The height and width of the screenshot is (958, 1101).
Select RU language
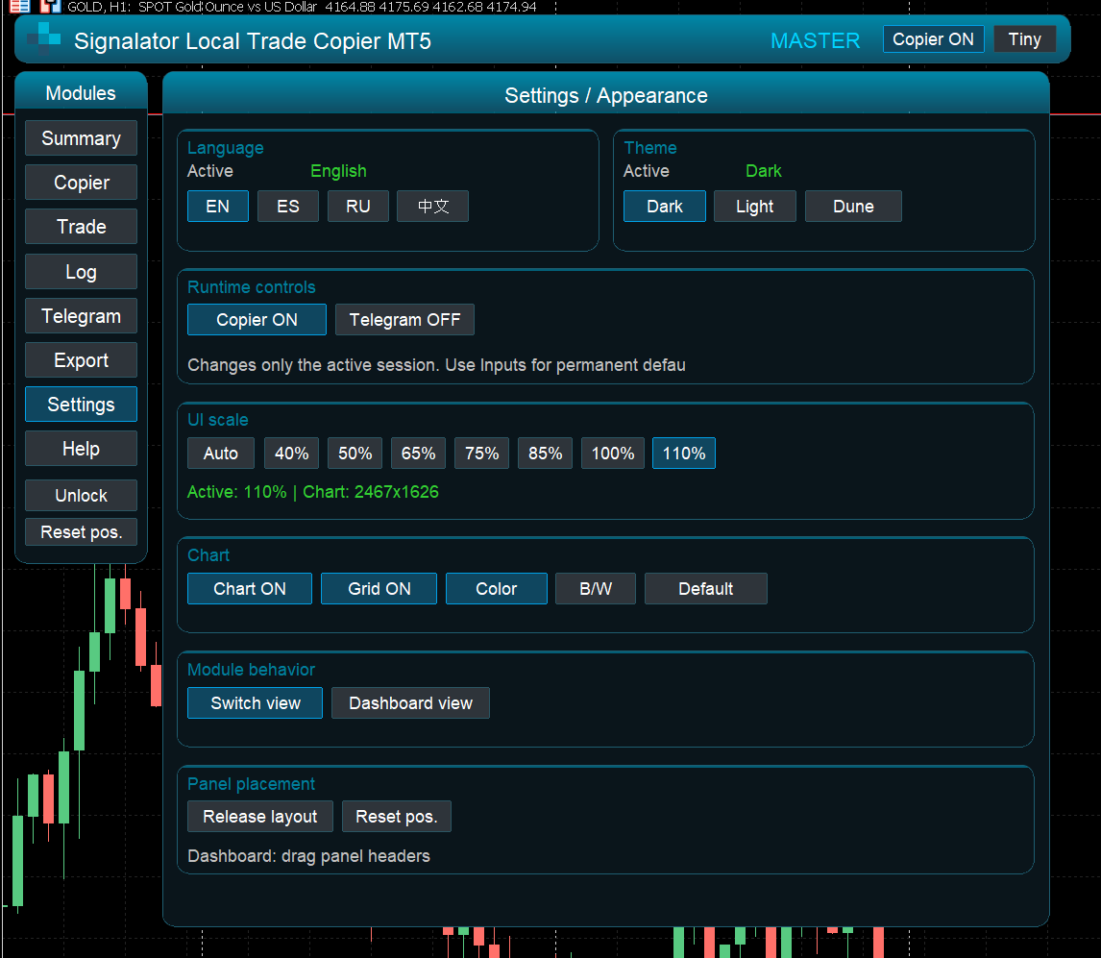coord(358,207)
